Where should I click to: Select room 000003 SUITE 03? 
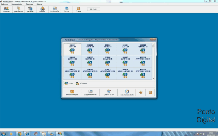click(x=108, y=49)
